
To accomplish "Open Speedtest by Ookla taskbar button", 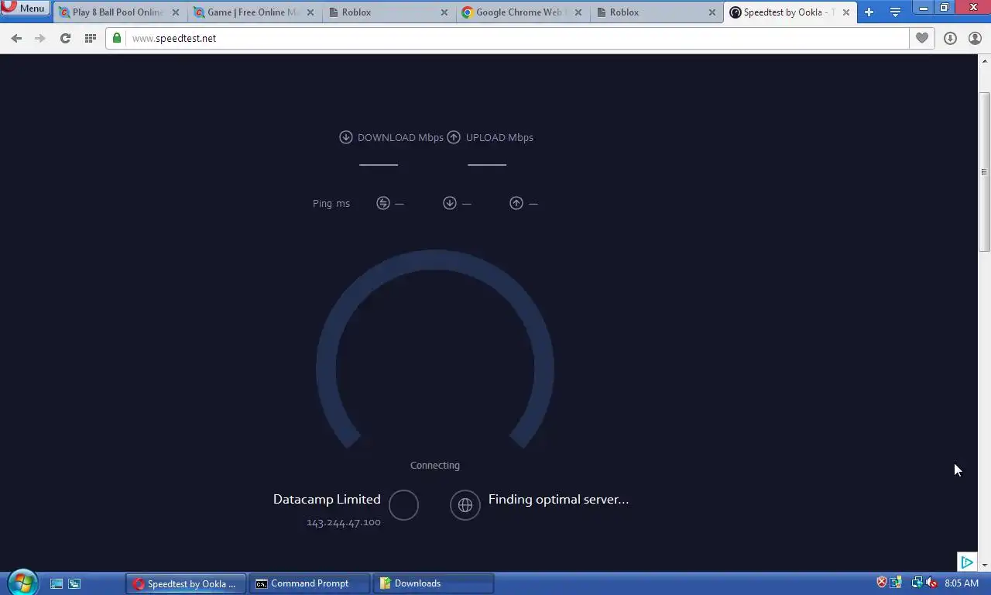I will (186, 583).
